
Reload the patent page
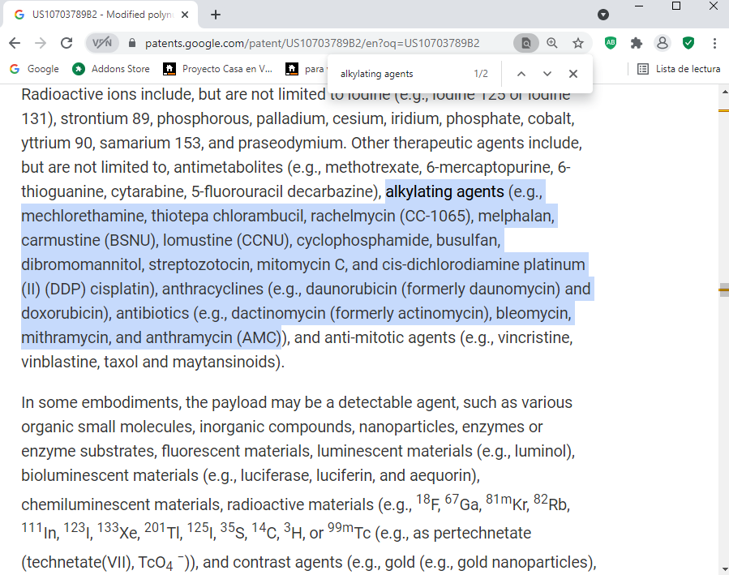[x=66, y=43]
